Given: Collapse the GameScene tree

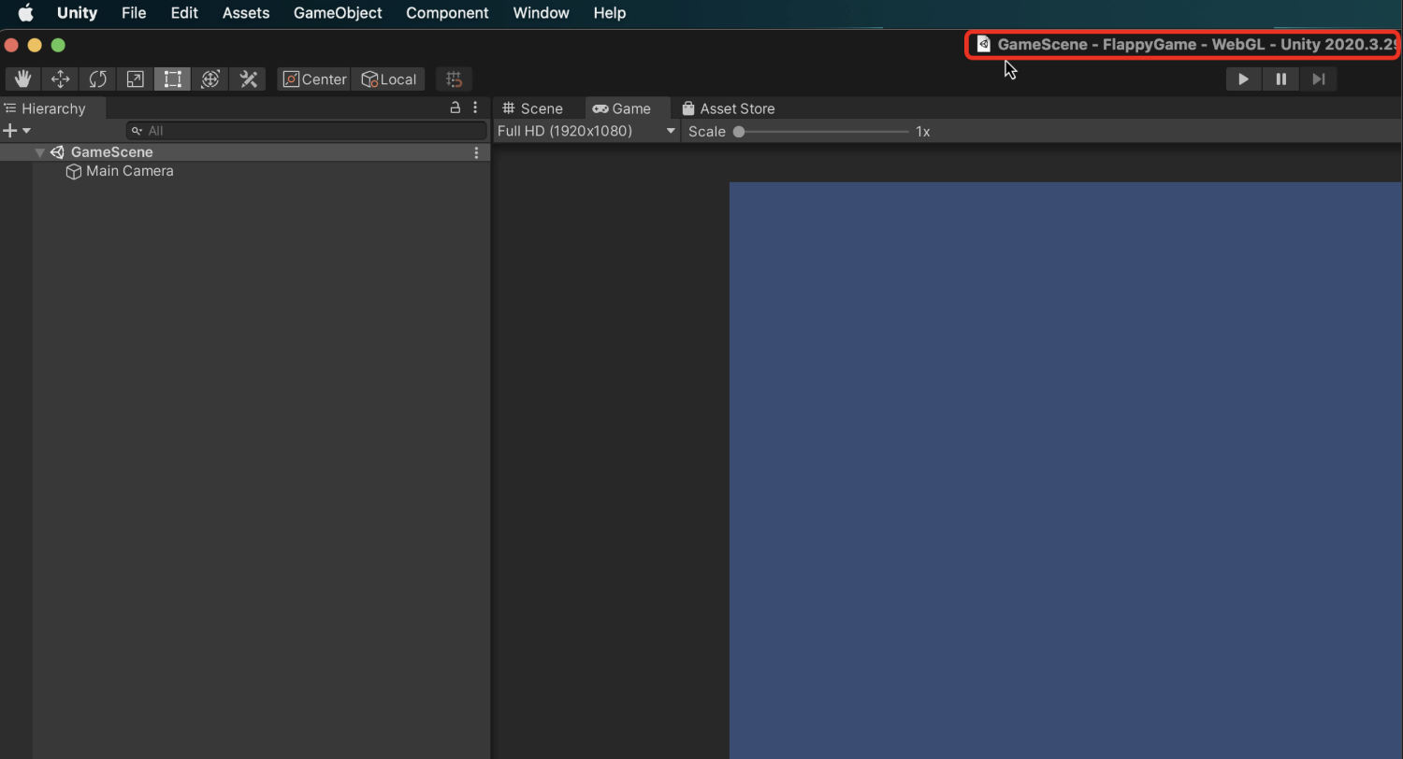Looking at the screenshot, I should pos(39,152).
